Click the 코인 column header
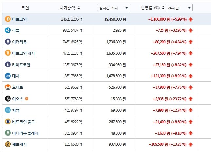 tap(25, 8)
